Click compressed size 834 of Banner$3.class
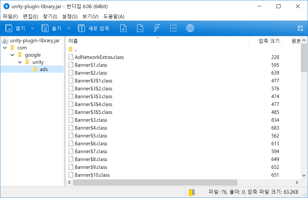308x198 pixels. [x=275, y=120]
